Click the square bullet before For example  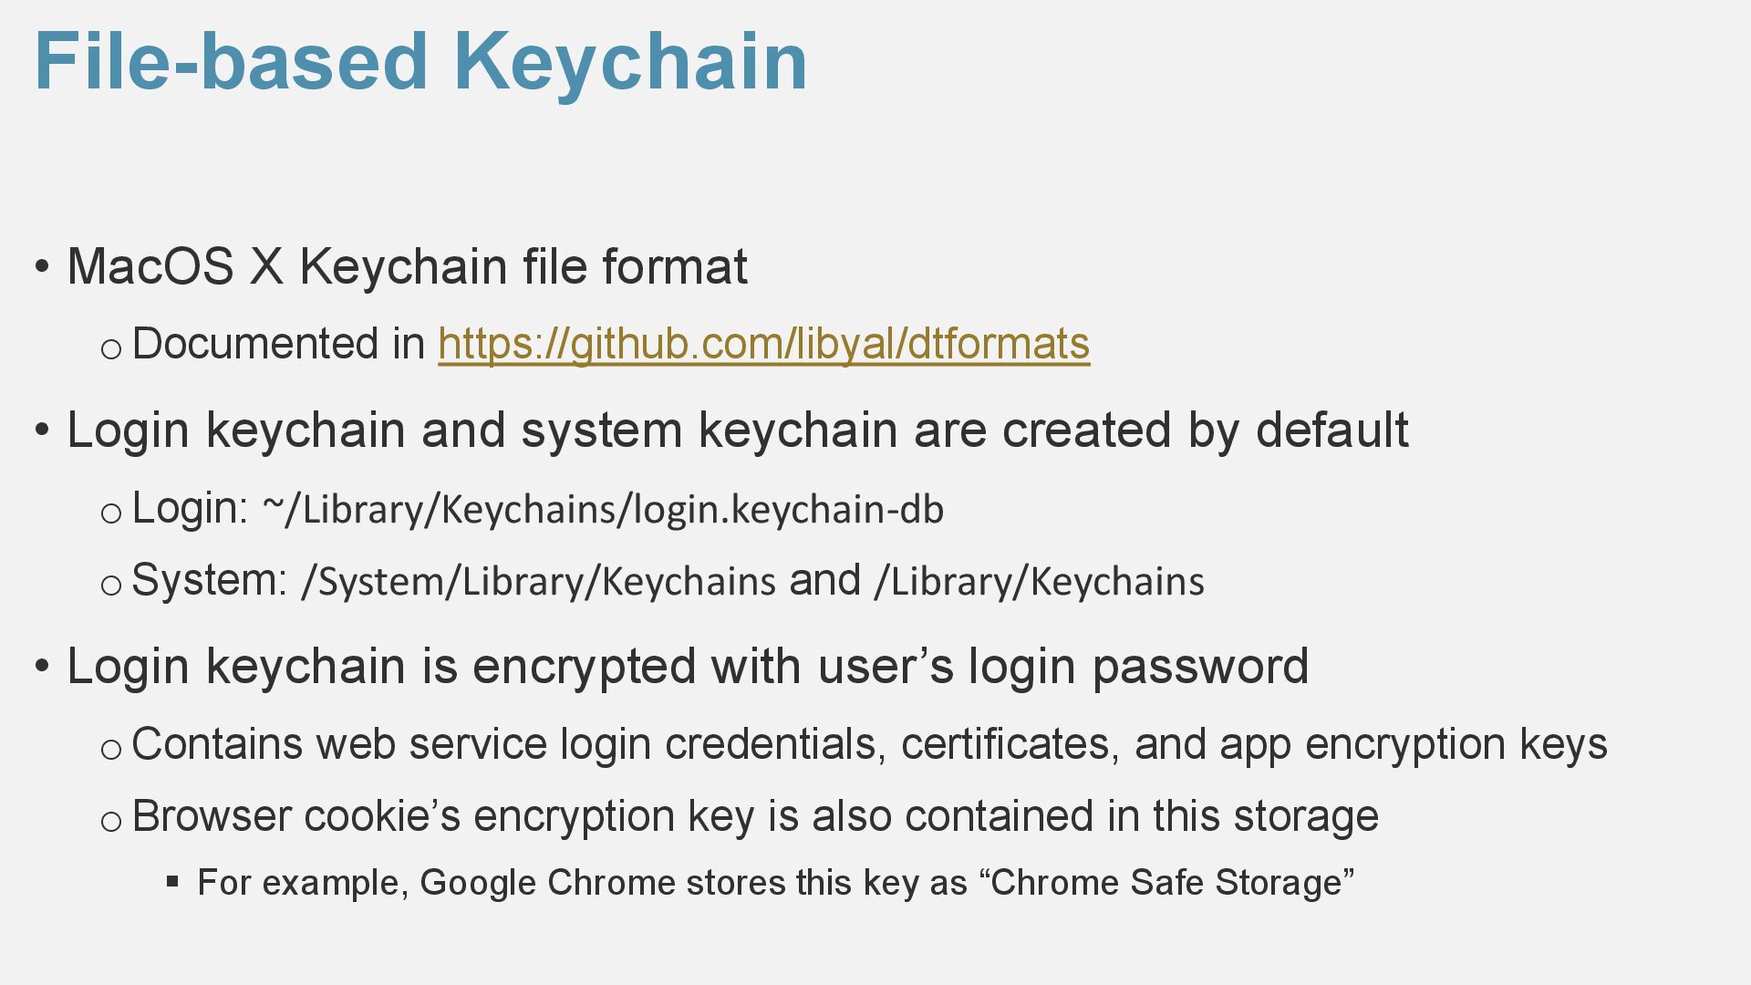(x=172, y=881)
